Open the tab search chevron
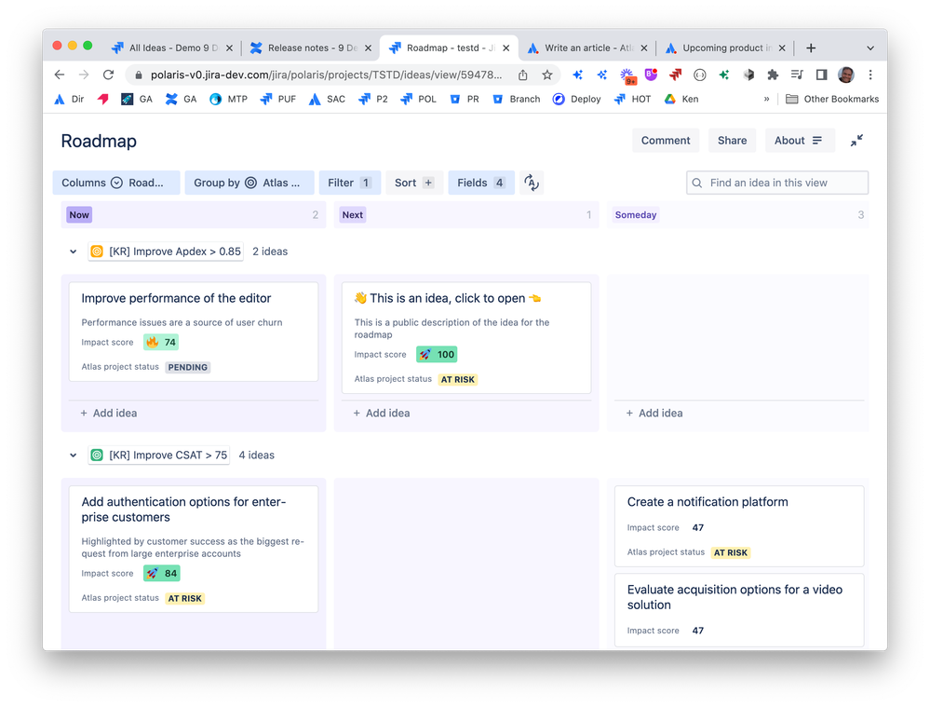 click(870, 48)
